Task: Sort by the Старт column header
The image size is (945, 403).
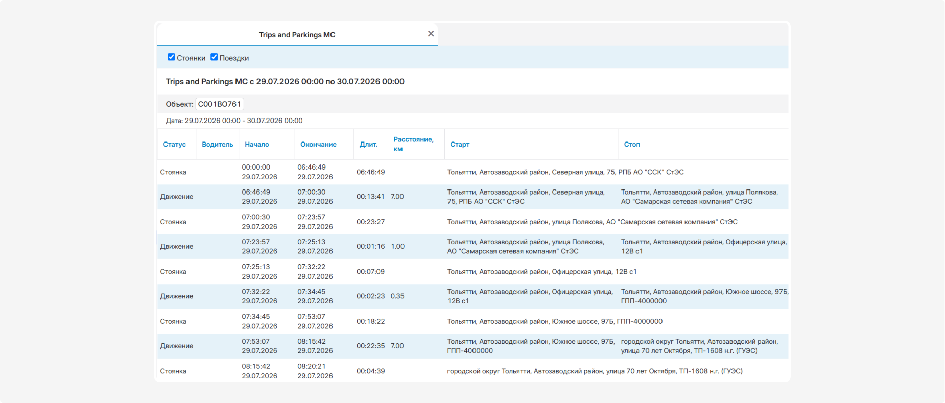Action: [460, 145]
